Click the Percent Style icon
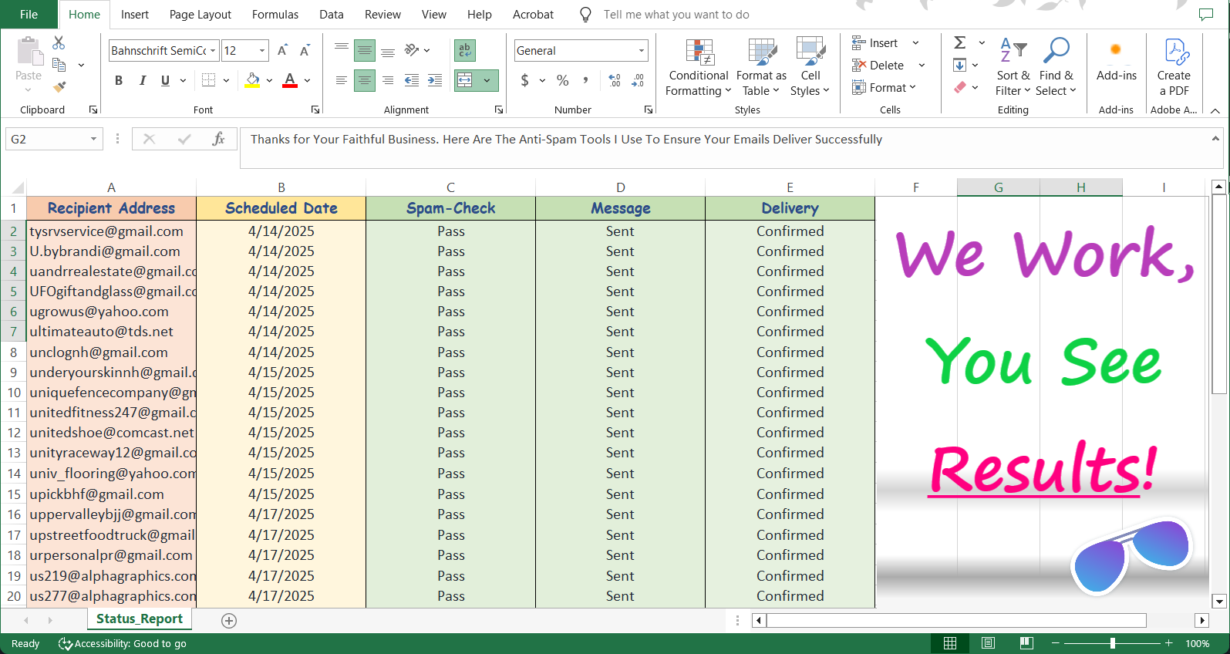The image size is (1230, 654). pyautogui.click(x=563, y=80)
